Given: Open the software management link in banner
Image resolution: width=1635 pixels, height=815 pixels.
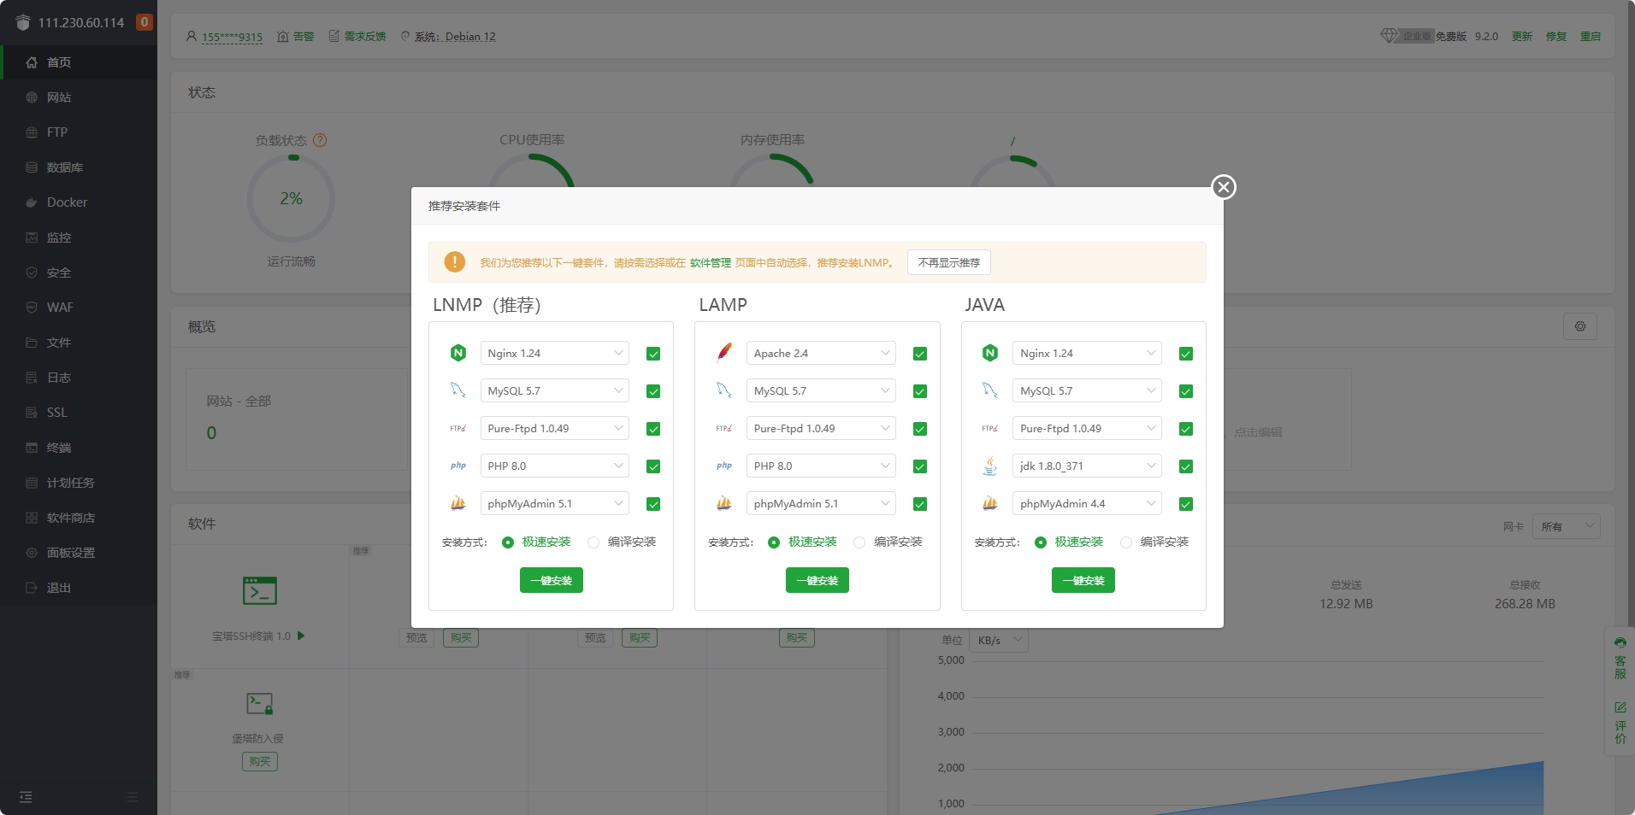Looking at the screenshot, I should (710, 263).
